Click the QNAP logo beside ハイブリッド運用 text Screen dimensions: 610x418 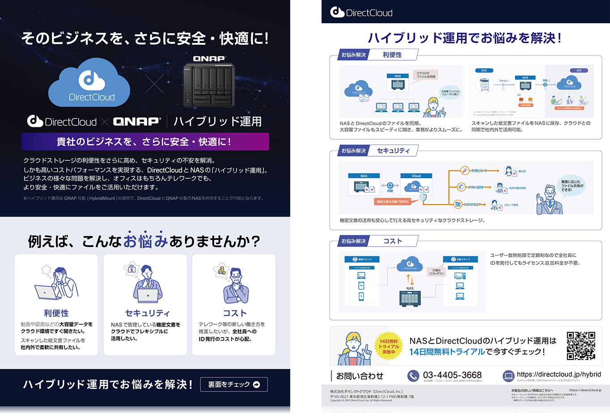click(x=137, y=121)
